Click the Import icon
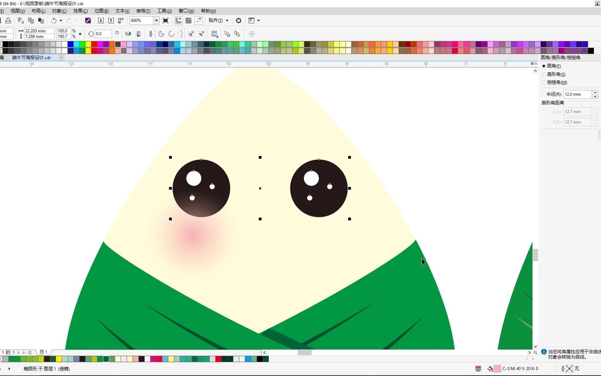The width and height of the screenshot is (601, 376). click(101, 21)
